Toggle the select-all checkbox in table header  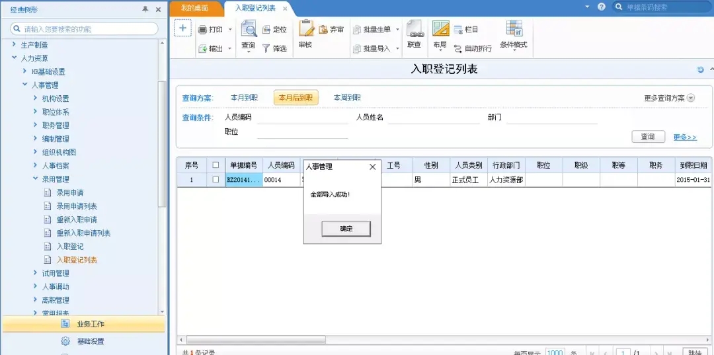pos(216,165)
